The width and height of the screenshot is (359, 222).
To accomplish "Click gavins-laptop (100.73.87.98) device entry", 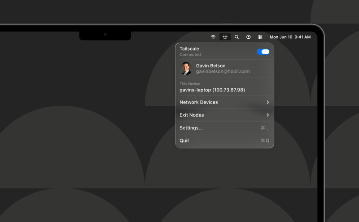I will point(212,90).
